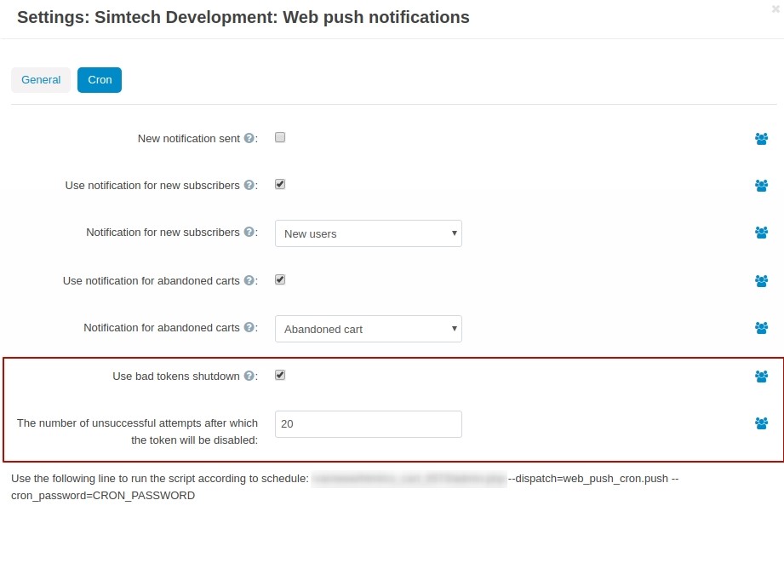Expand the Notification for abandoned carts dropdown

pos(369,330)
